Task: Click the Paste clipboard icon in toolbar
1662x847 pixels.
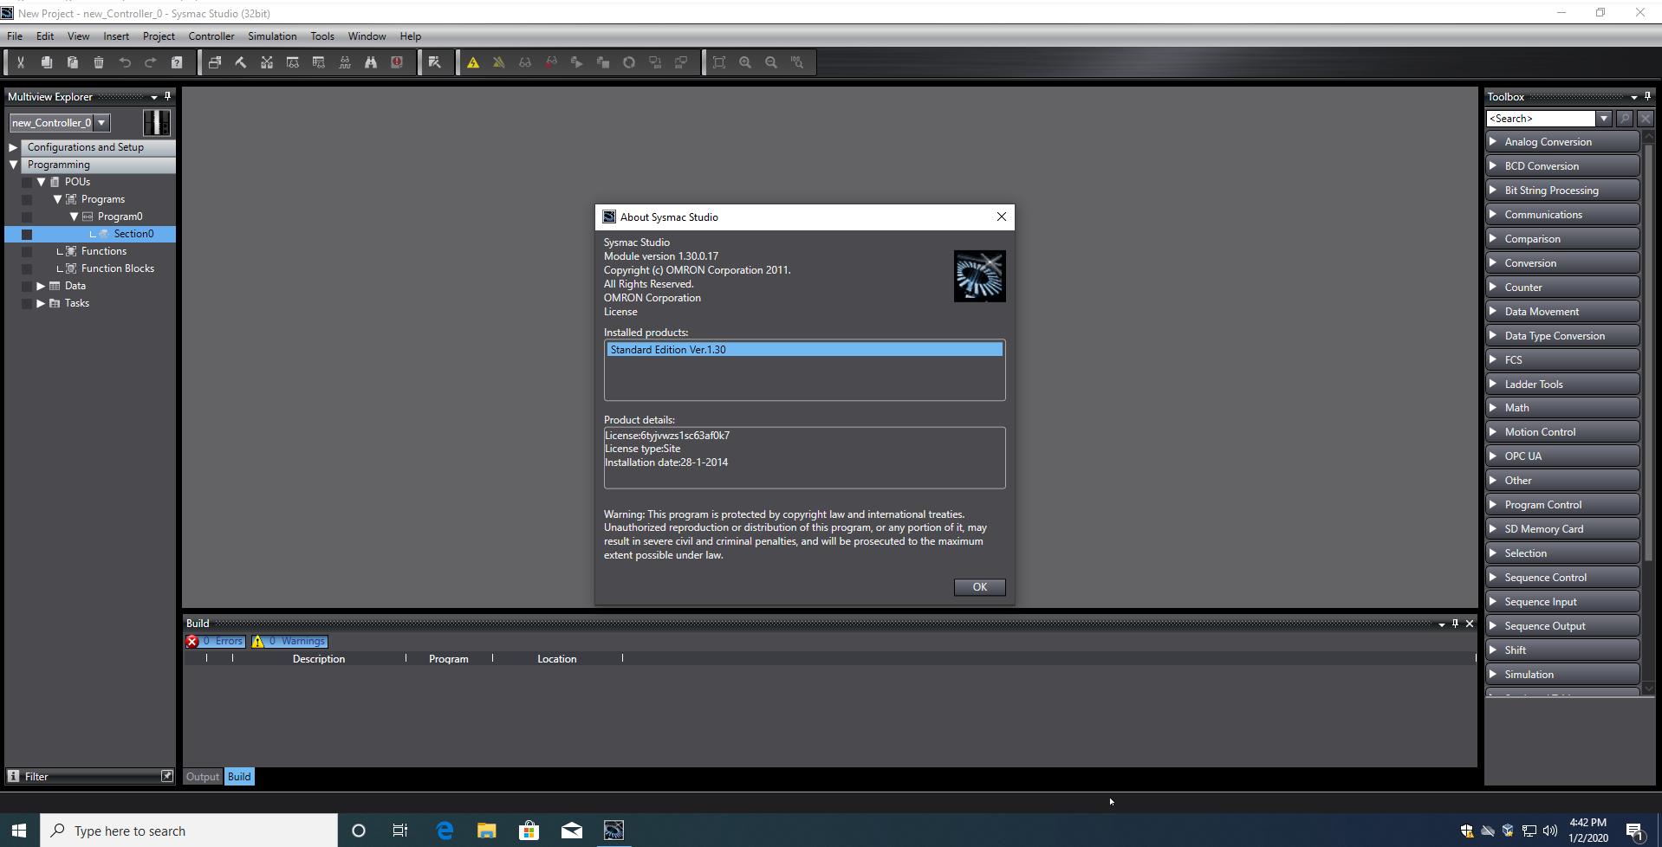Action: point(73,62)
